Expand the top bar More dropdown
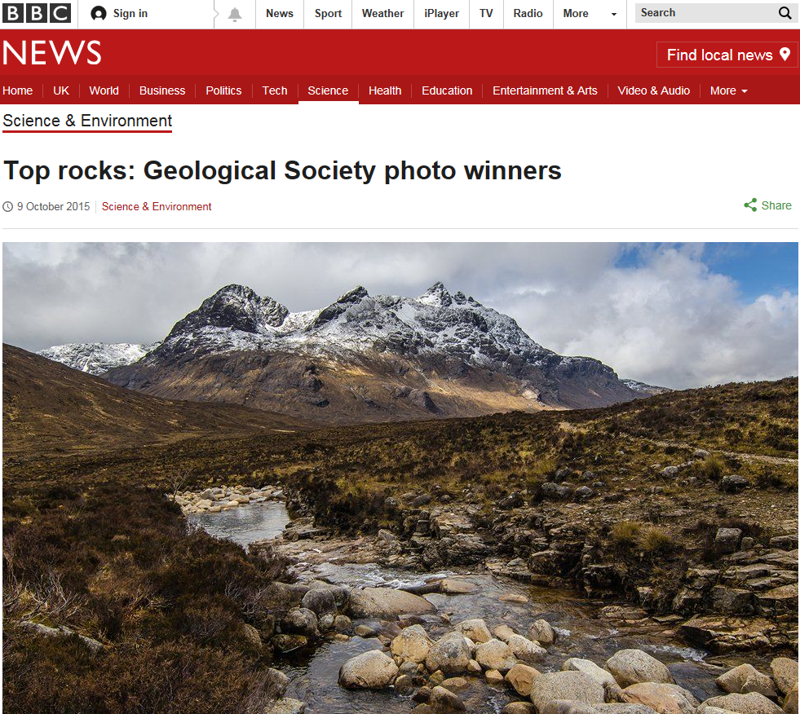 click(590, 14)
